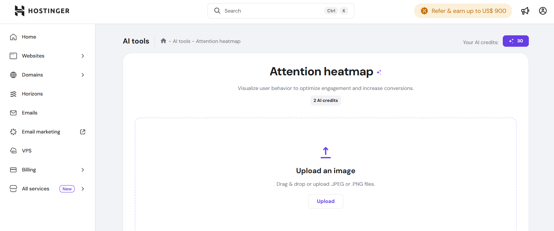554x231 pixels.
Task: Click the Ctrl shortcut key hint
Action: click(331, 11)
